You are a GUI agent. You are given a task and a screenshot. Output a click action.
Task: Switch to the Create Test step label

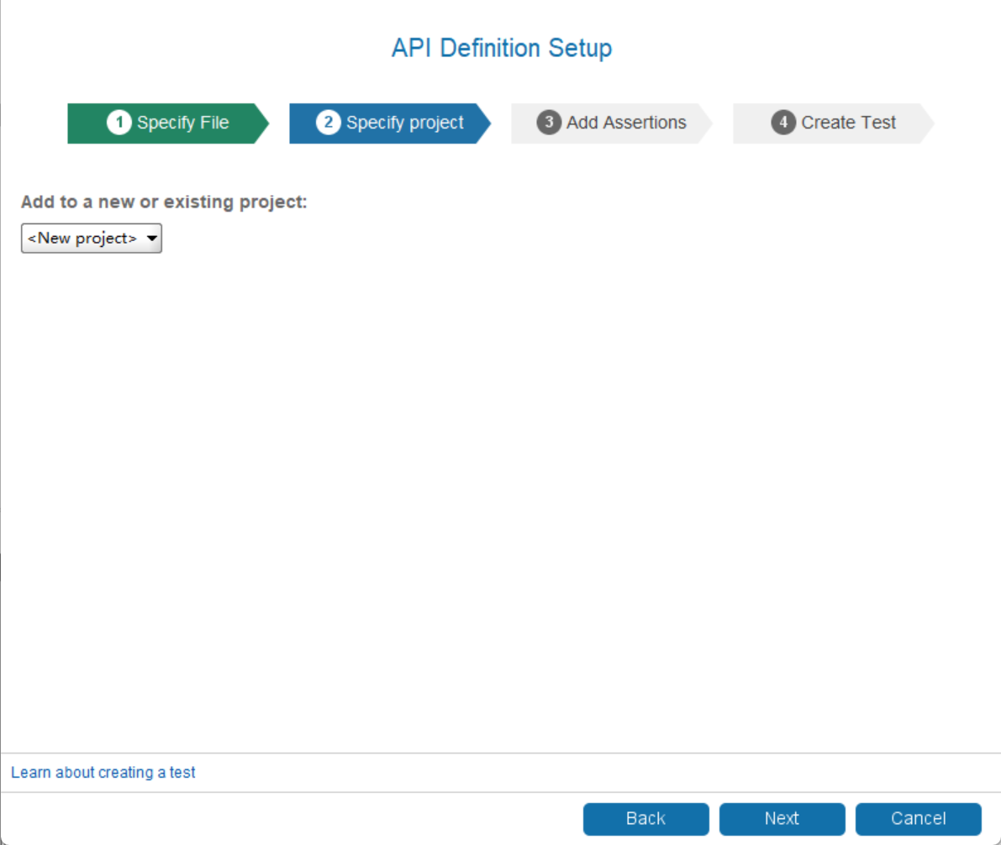(x=848, y=123)
